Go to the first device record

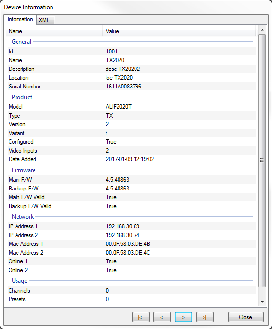pos(141,317)
